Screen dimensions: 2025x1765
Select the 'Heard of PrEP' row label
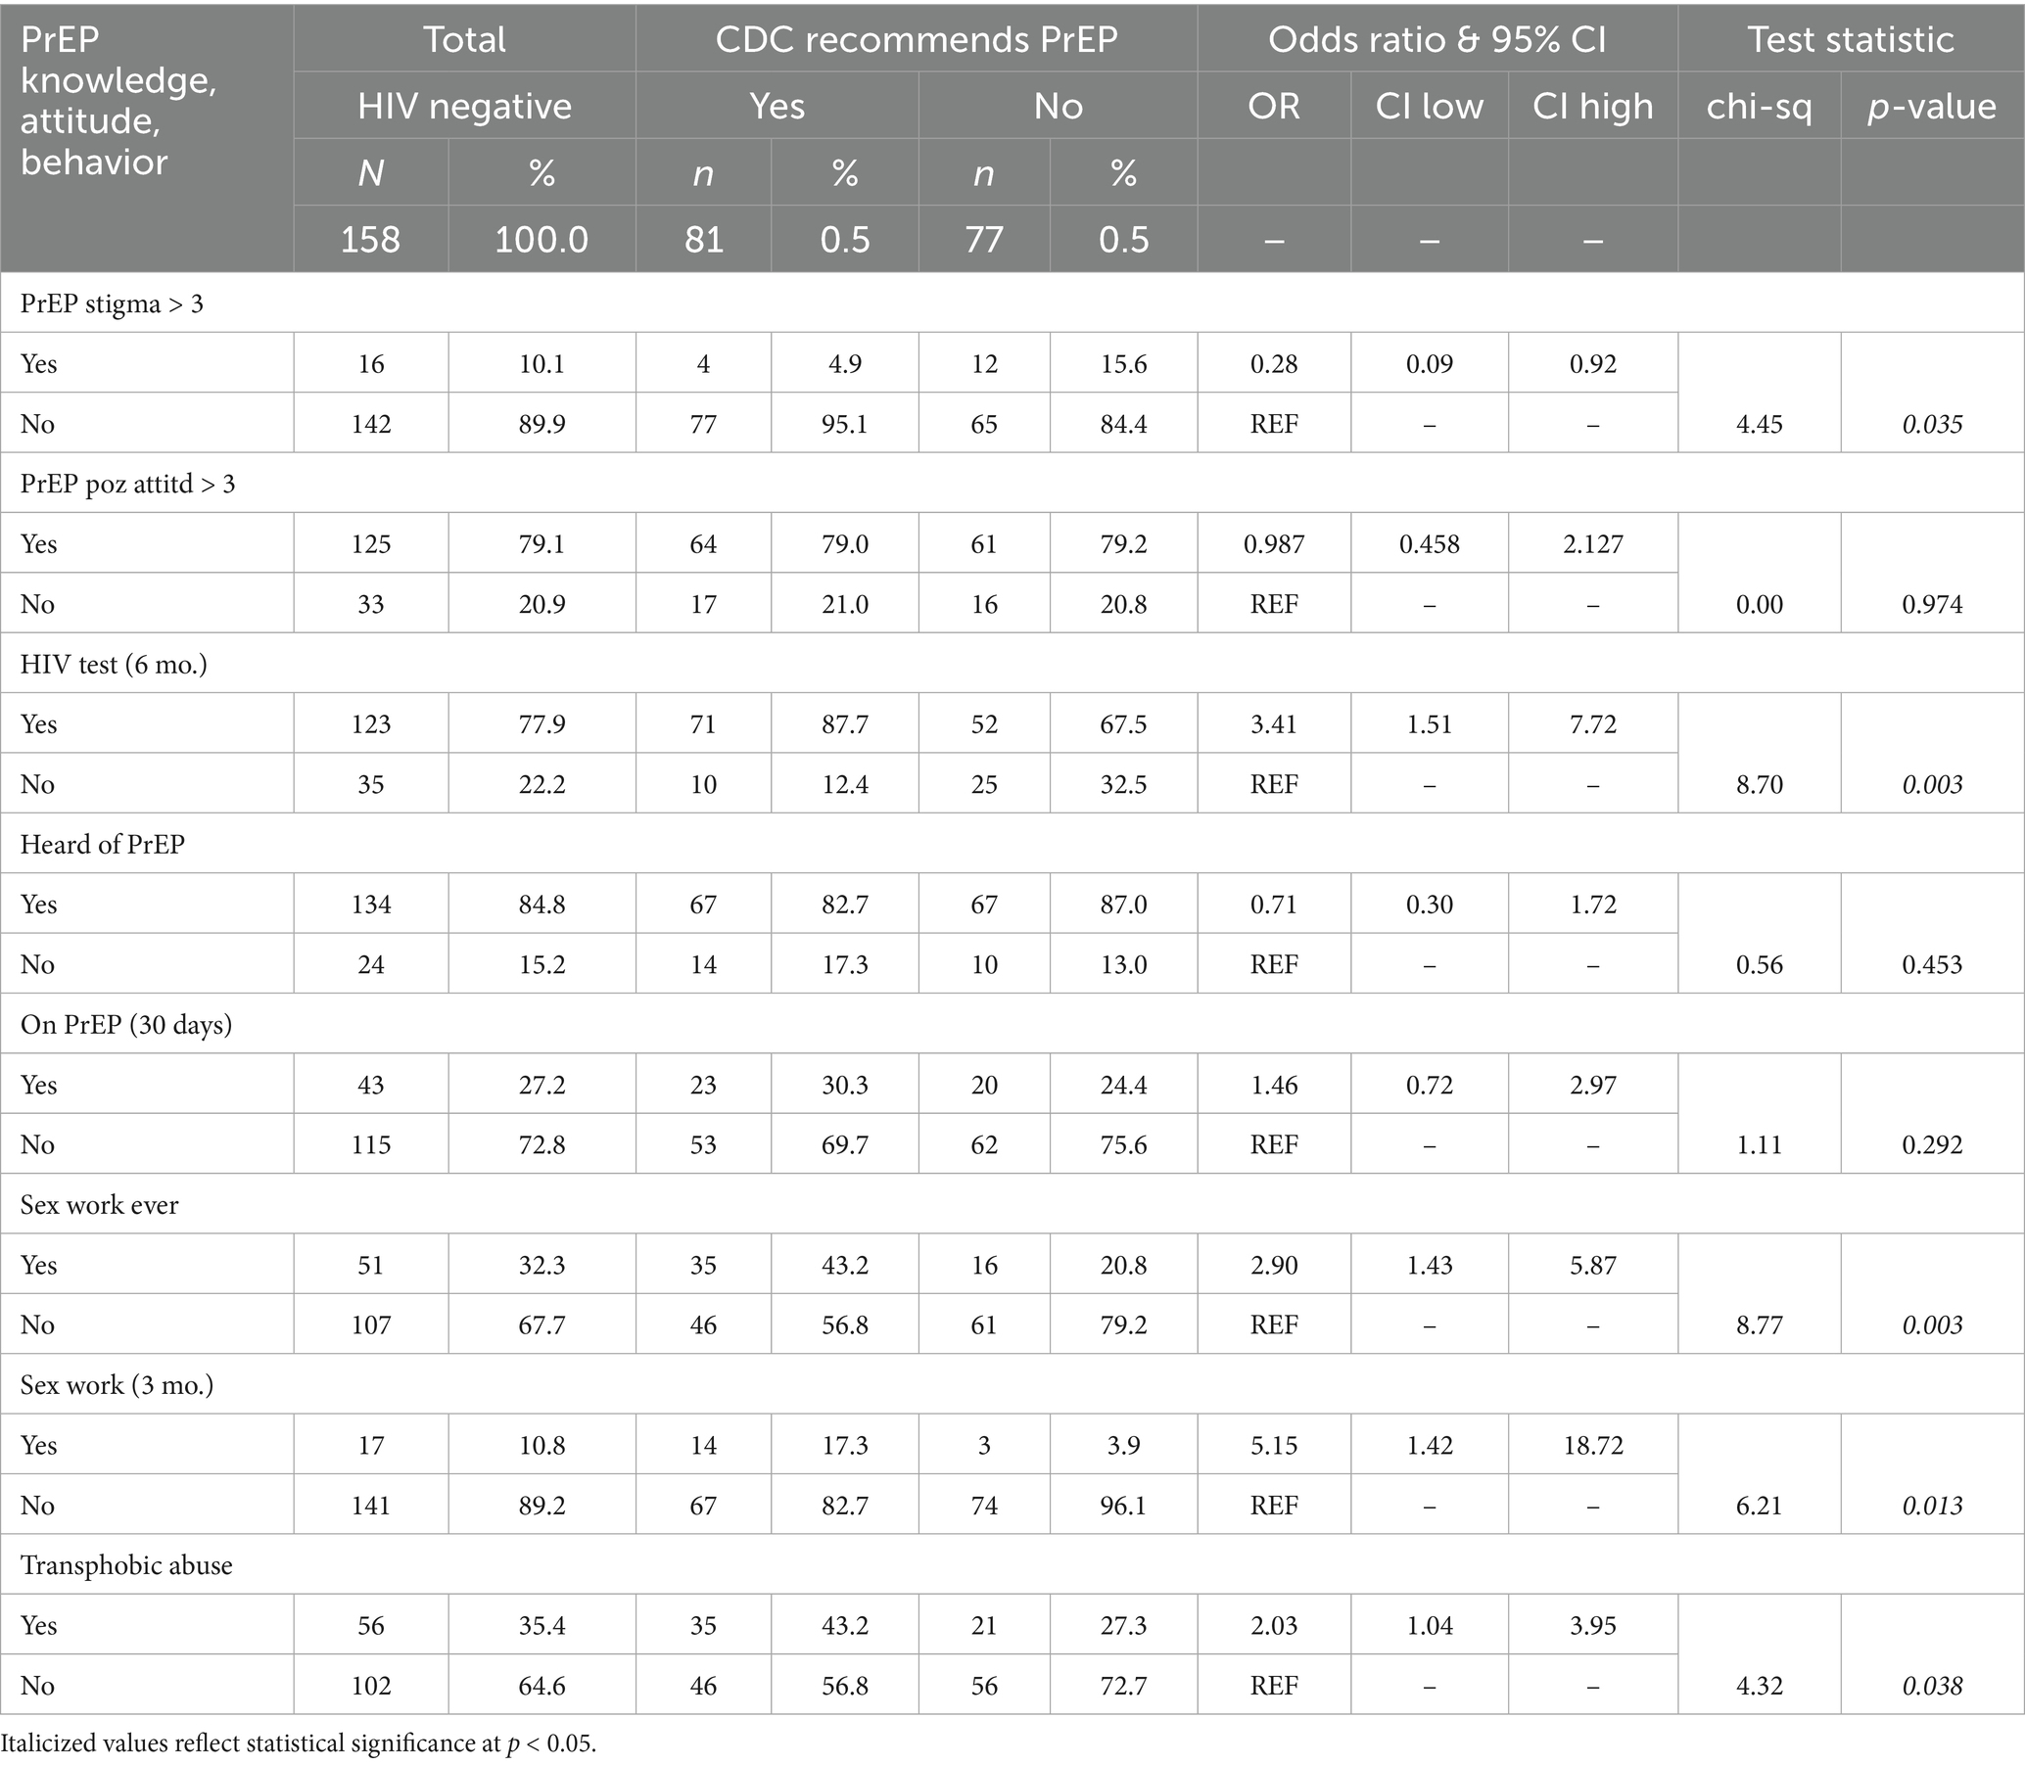103,844
